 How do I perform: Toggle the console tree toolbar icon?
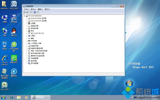pyautogui.click(x=31, y=12)
